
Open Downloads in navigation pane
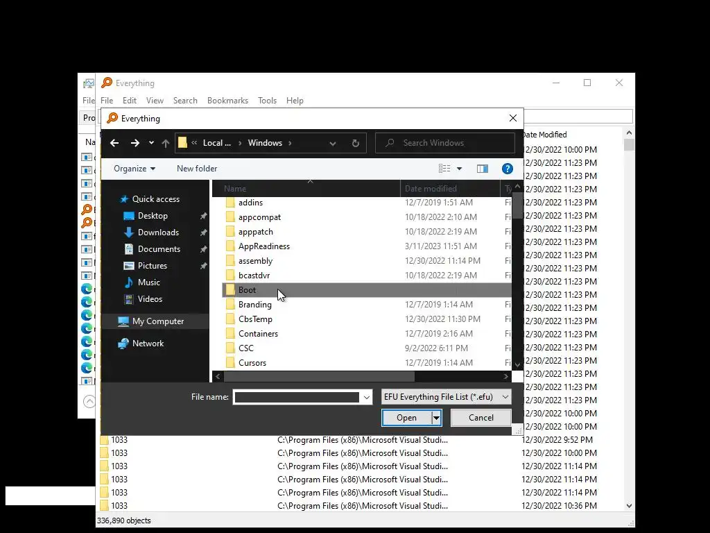tap(158, 232)
